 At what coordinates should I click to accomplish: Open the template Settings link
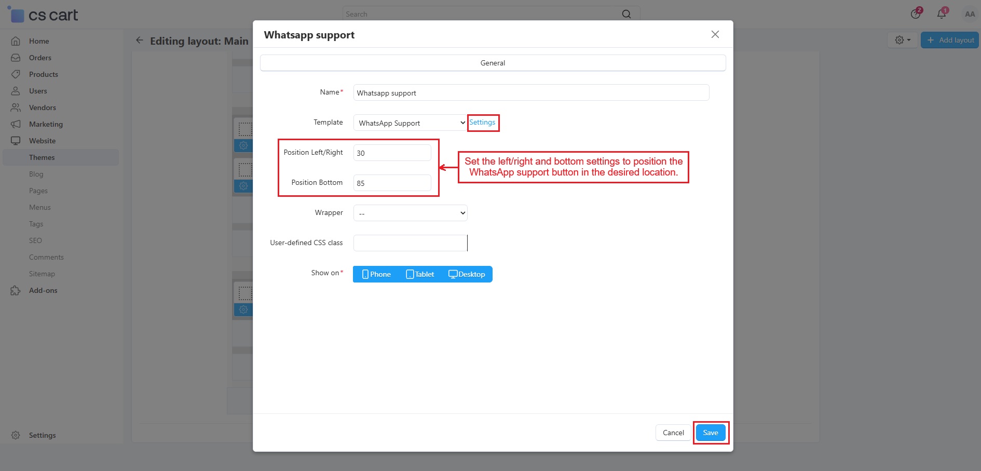click(482, 123)
